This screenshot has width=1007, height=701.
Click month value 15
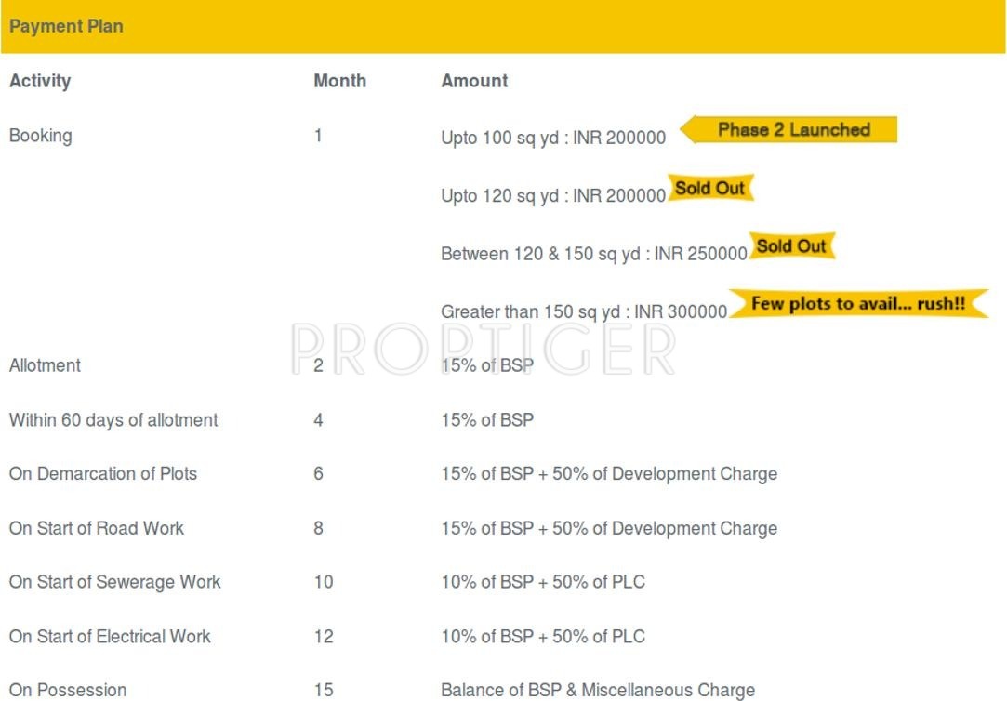click(x=324, y=690)
